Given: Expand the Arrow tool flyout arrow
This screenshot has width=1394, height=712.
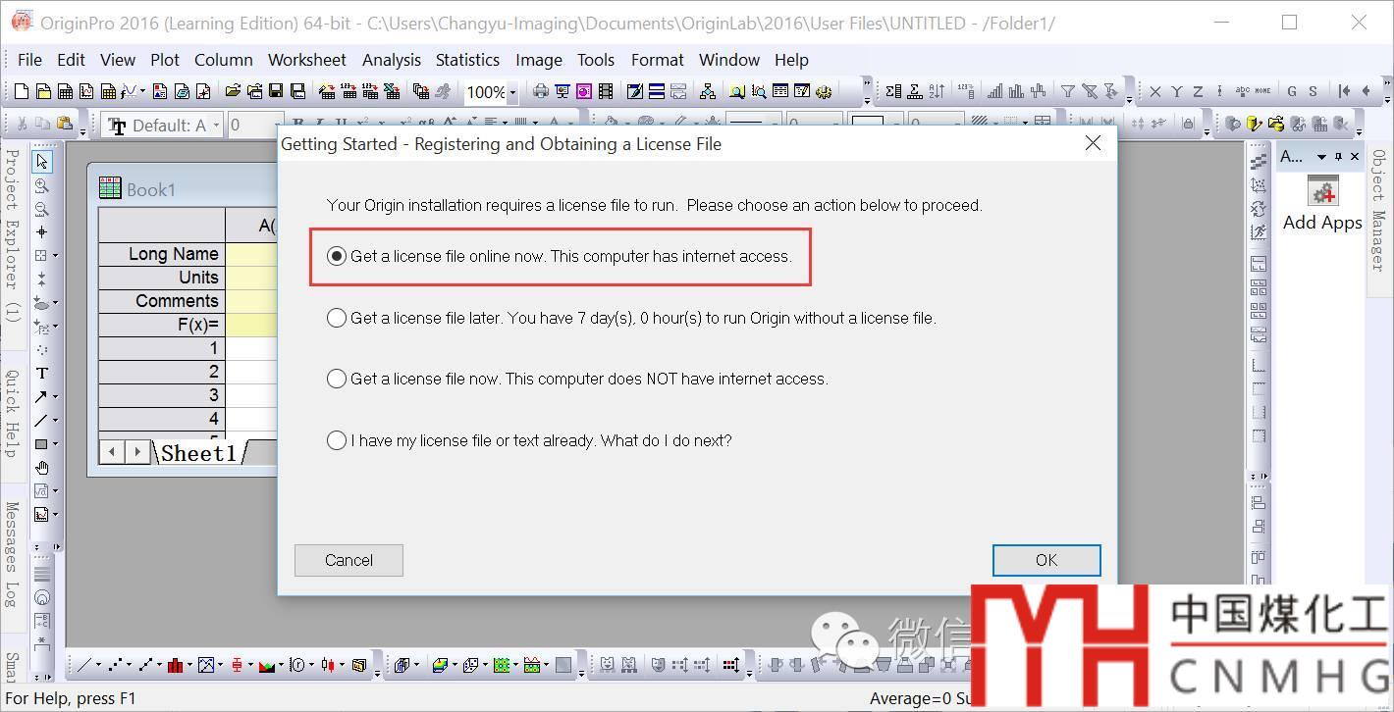Looking at the screenshot, I should (x=55, y=397).
